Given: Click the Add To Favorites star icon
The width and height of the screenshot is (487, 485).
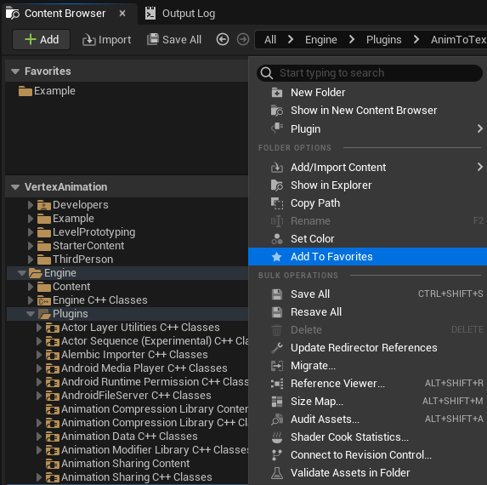Looking at the screenshot, I should coord(277,257).
